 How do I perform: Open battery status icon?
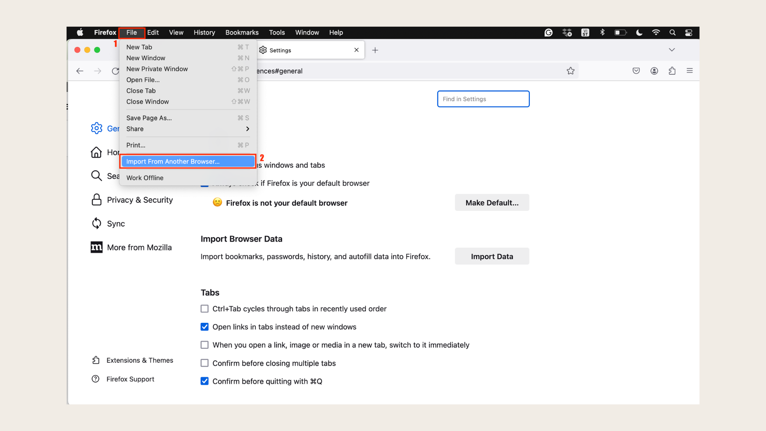(620, 33)
